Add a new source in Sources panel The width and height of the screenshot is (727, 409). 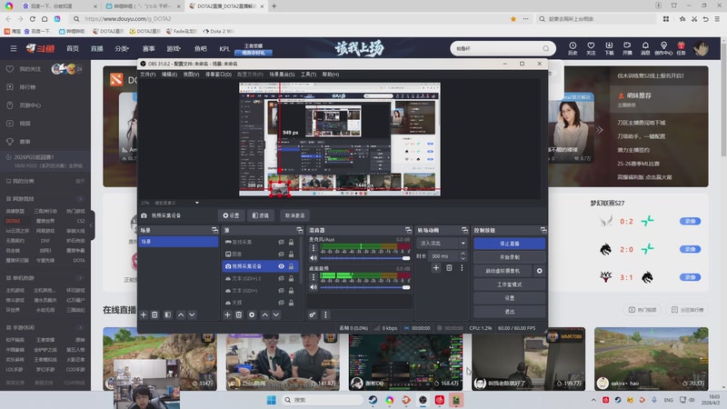pos(227,314)
